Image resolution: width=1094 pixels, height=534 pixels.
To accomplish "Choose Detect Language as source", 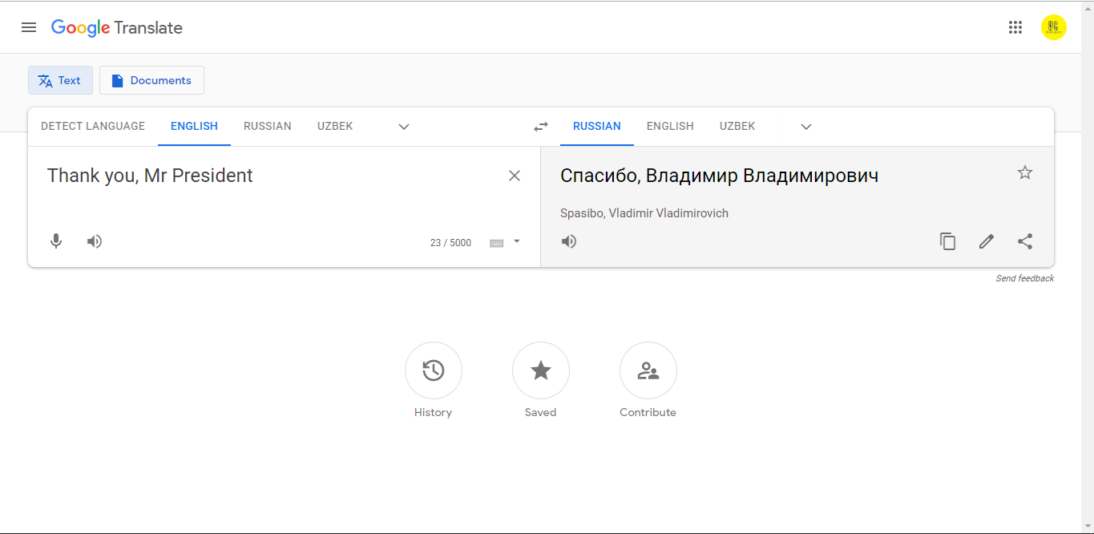I will tap(93, 127).
